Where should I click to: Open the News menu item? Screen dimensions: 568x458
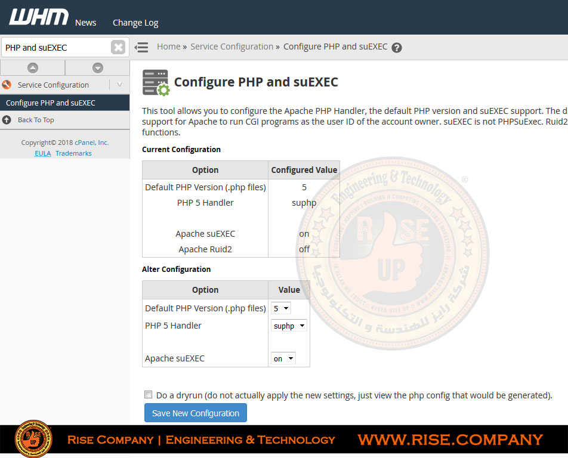coord(85,23)
